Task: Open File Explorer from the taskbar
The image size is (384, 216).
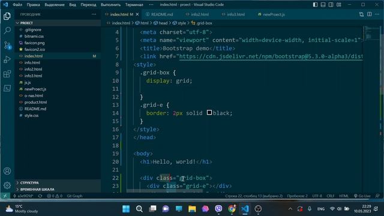Action: (x=192, y=209)
